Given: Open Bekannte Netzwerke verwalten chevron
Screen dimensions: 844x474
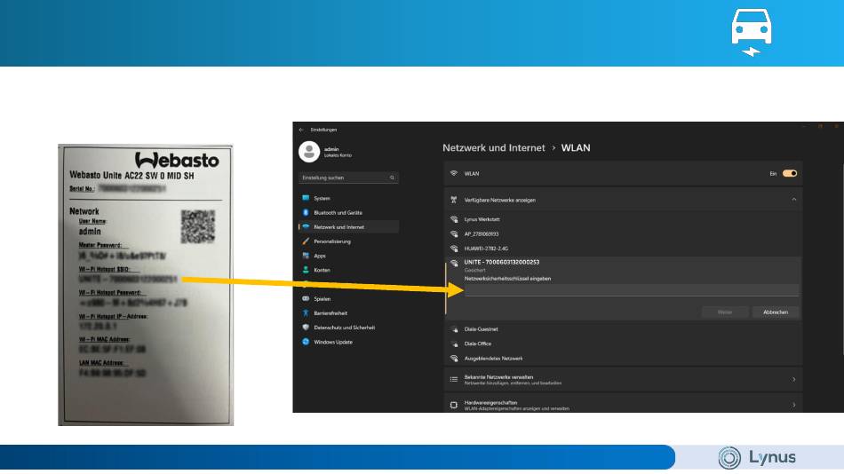Looking at the screenshot, I should pyautogui.click(x=794, y=379).
